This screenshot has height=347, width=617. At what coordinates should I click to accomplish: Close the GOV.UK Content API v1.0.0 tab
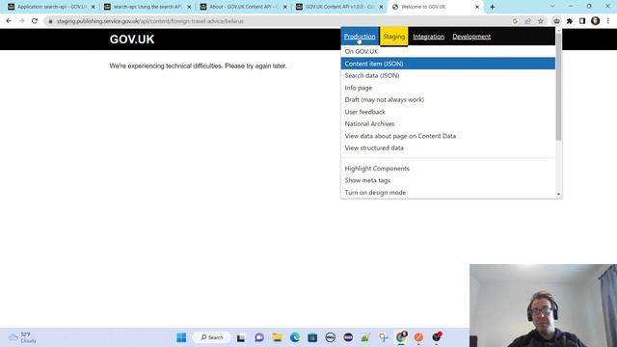(381, 7)
